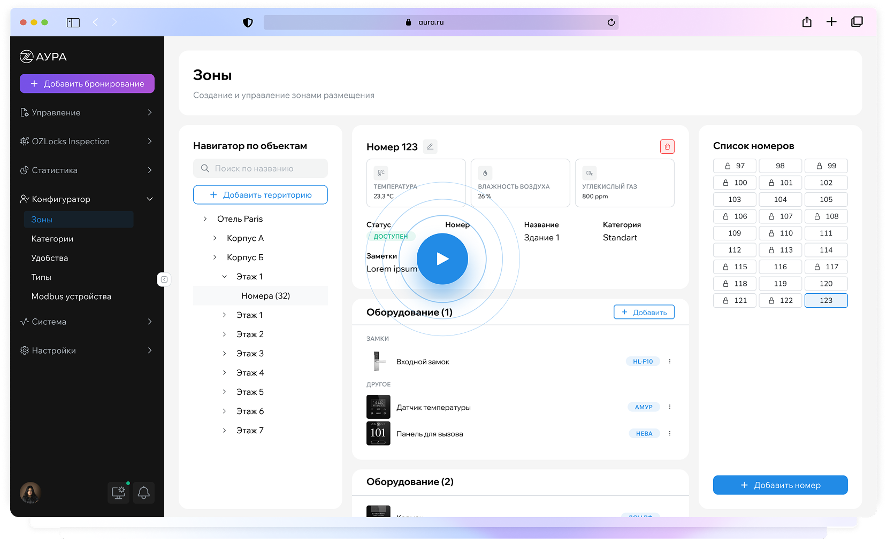Click the sidebar collapse handle icon
This screenshot has width=887, height=539.
tap(164, 279)
